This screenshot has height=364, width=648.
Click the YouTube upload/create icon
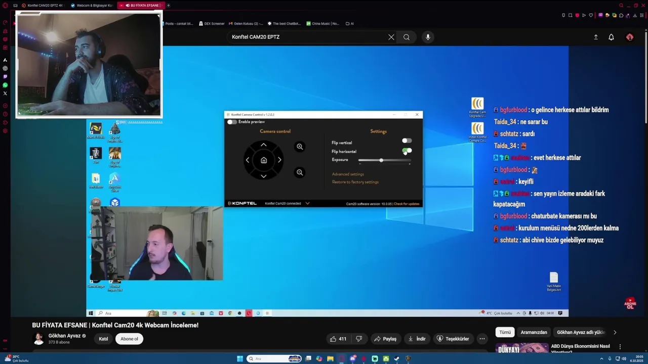596,37
